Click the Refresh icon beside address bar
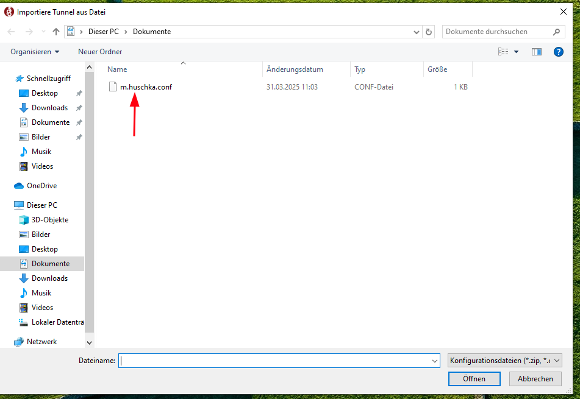The height and width of the screenshot is (399, 580). tap(429, 32)
